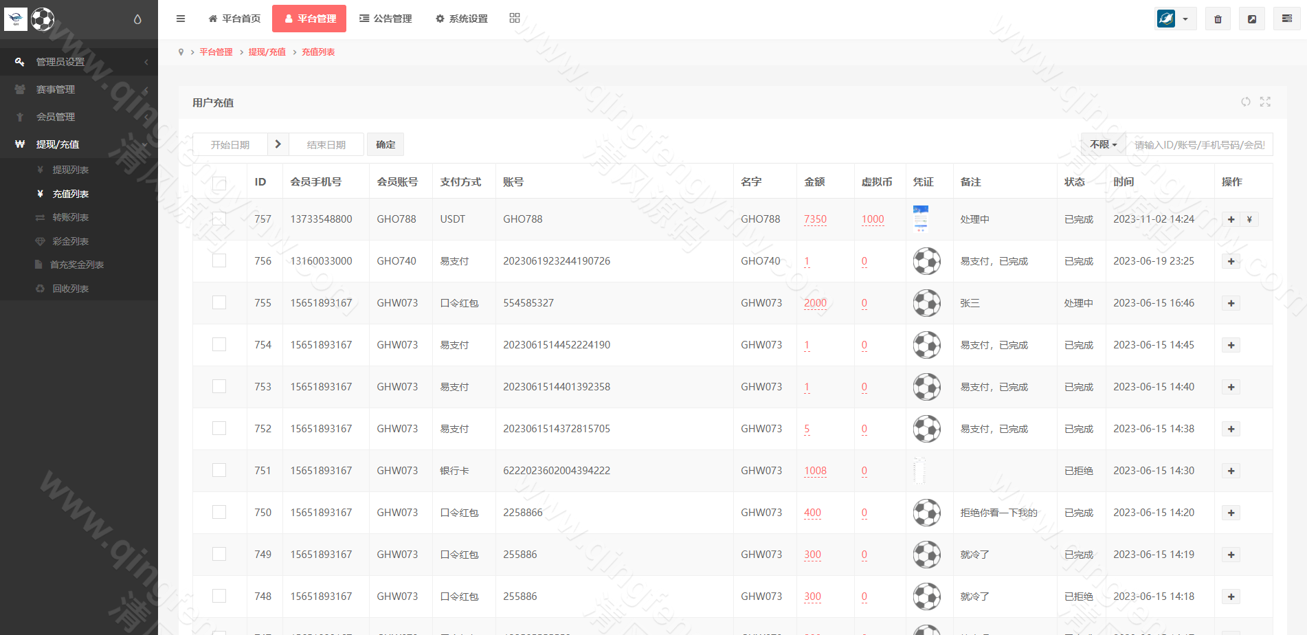
Task: Click the refresh icon in 用户充值 panel
Action: [1246, 102]
